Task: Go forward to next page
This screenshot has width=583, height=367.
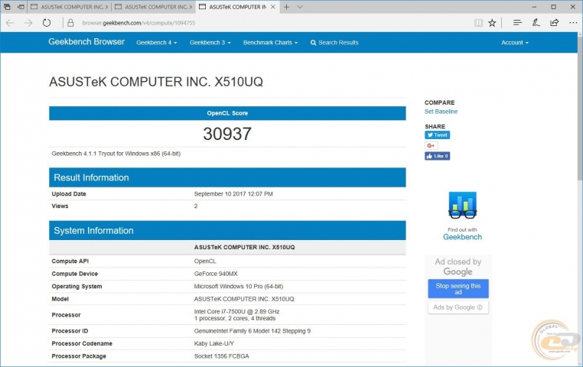Action: [x=28, y=23]
